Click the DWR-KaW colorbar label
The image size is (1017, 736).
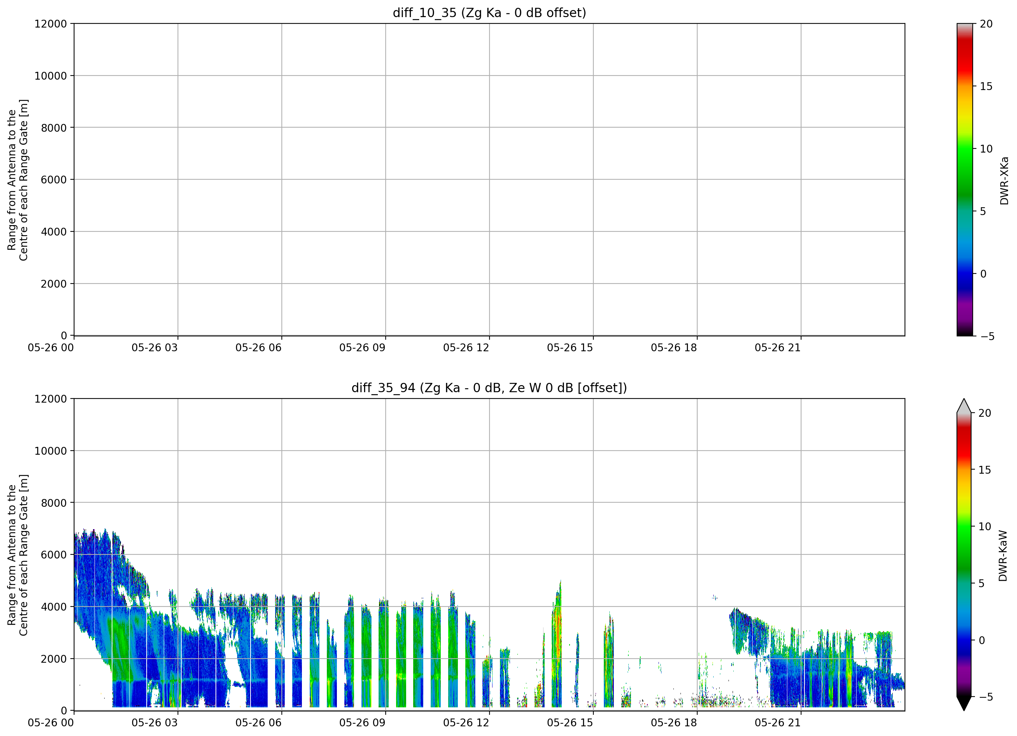point(1003,556)
